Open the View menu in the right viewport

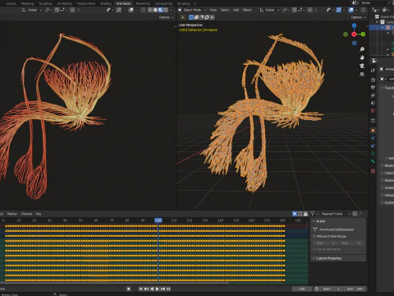click(213, 10)
